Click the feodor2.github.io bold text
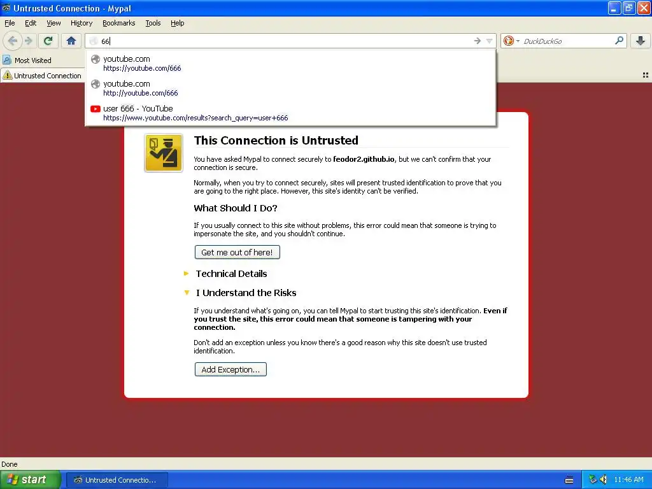652x489 pixels. (x=364, y=159)
